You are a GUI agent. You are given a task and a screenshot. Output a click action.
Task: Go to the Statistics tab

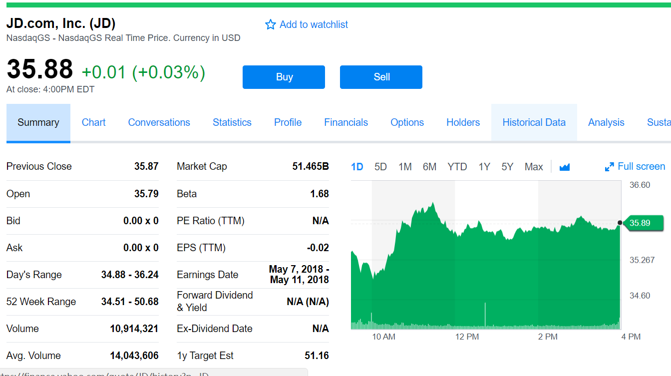[x=232, y=122]
